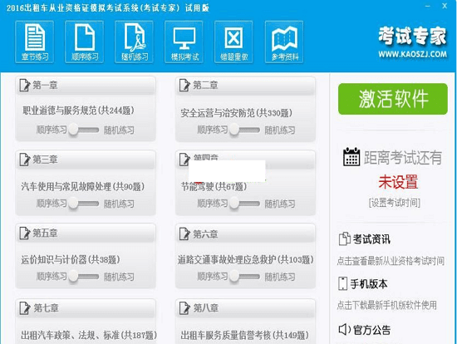The width and height of the screenshot is (457, 344).
Task: Toggle practice mode for 安全运营与治安防范
Action: [244, 130]
